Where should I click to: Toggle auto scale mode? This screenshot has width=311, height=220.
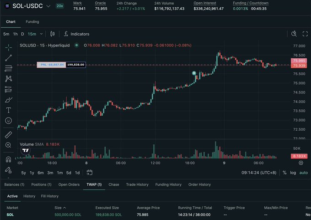click(x=304, y=173)
